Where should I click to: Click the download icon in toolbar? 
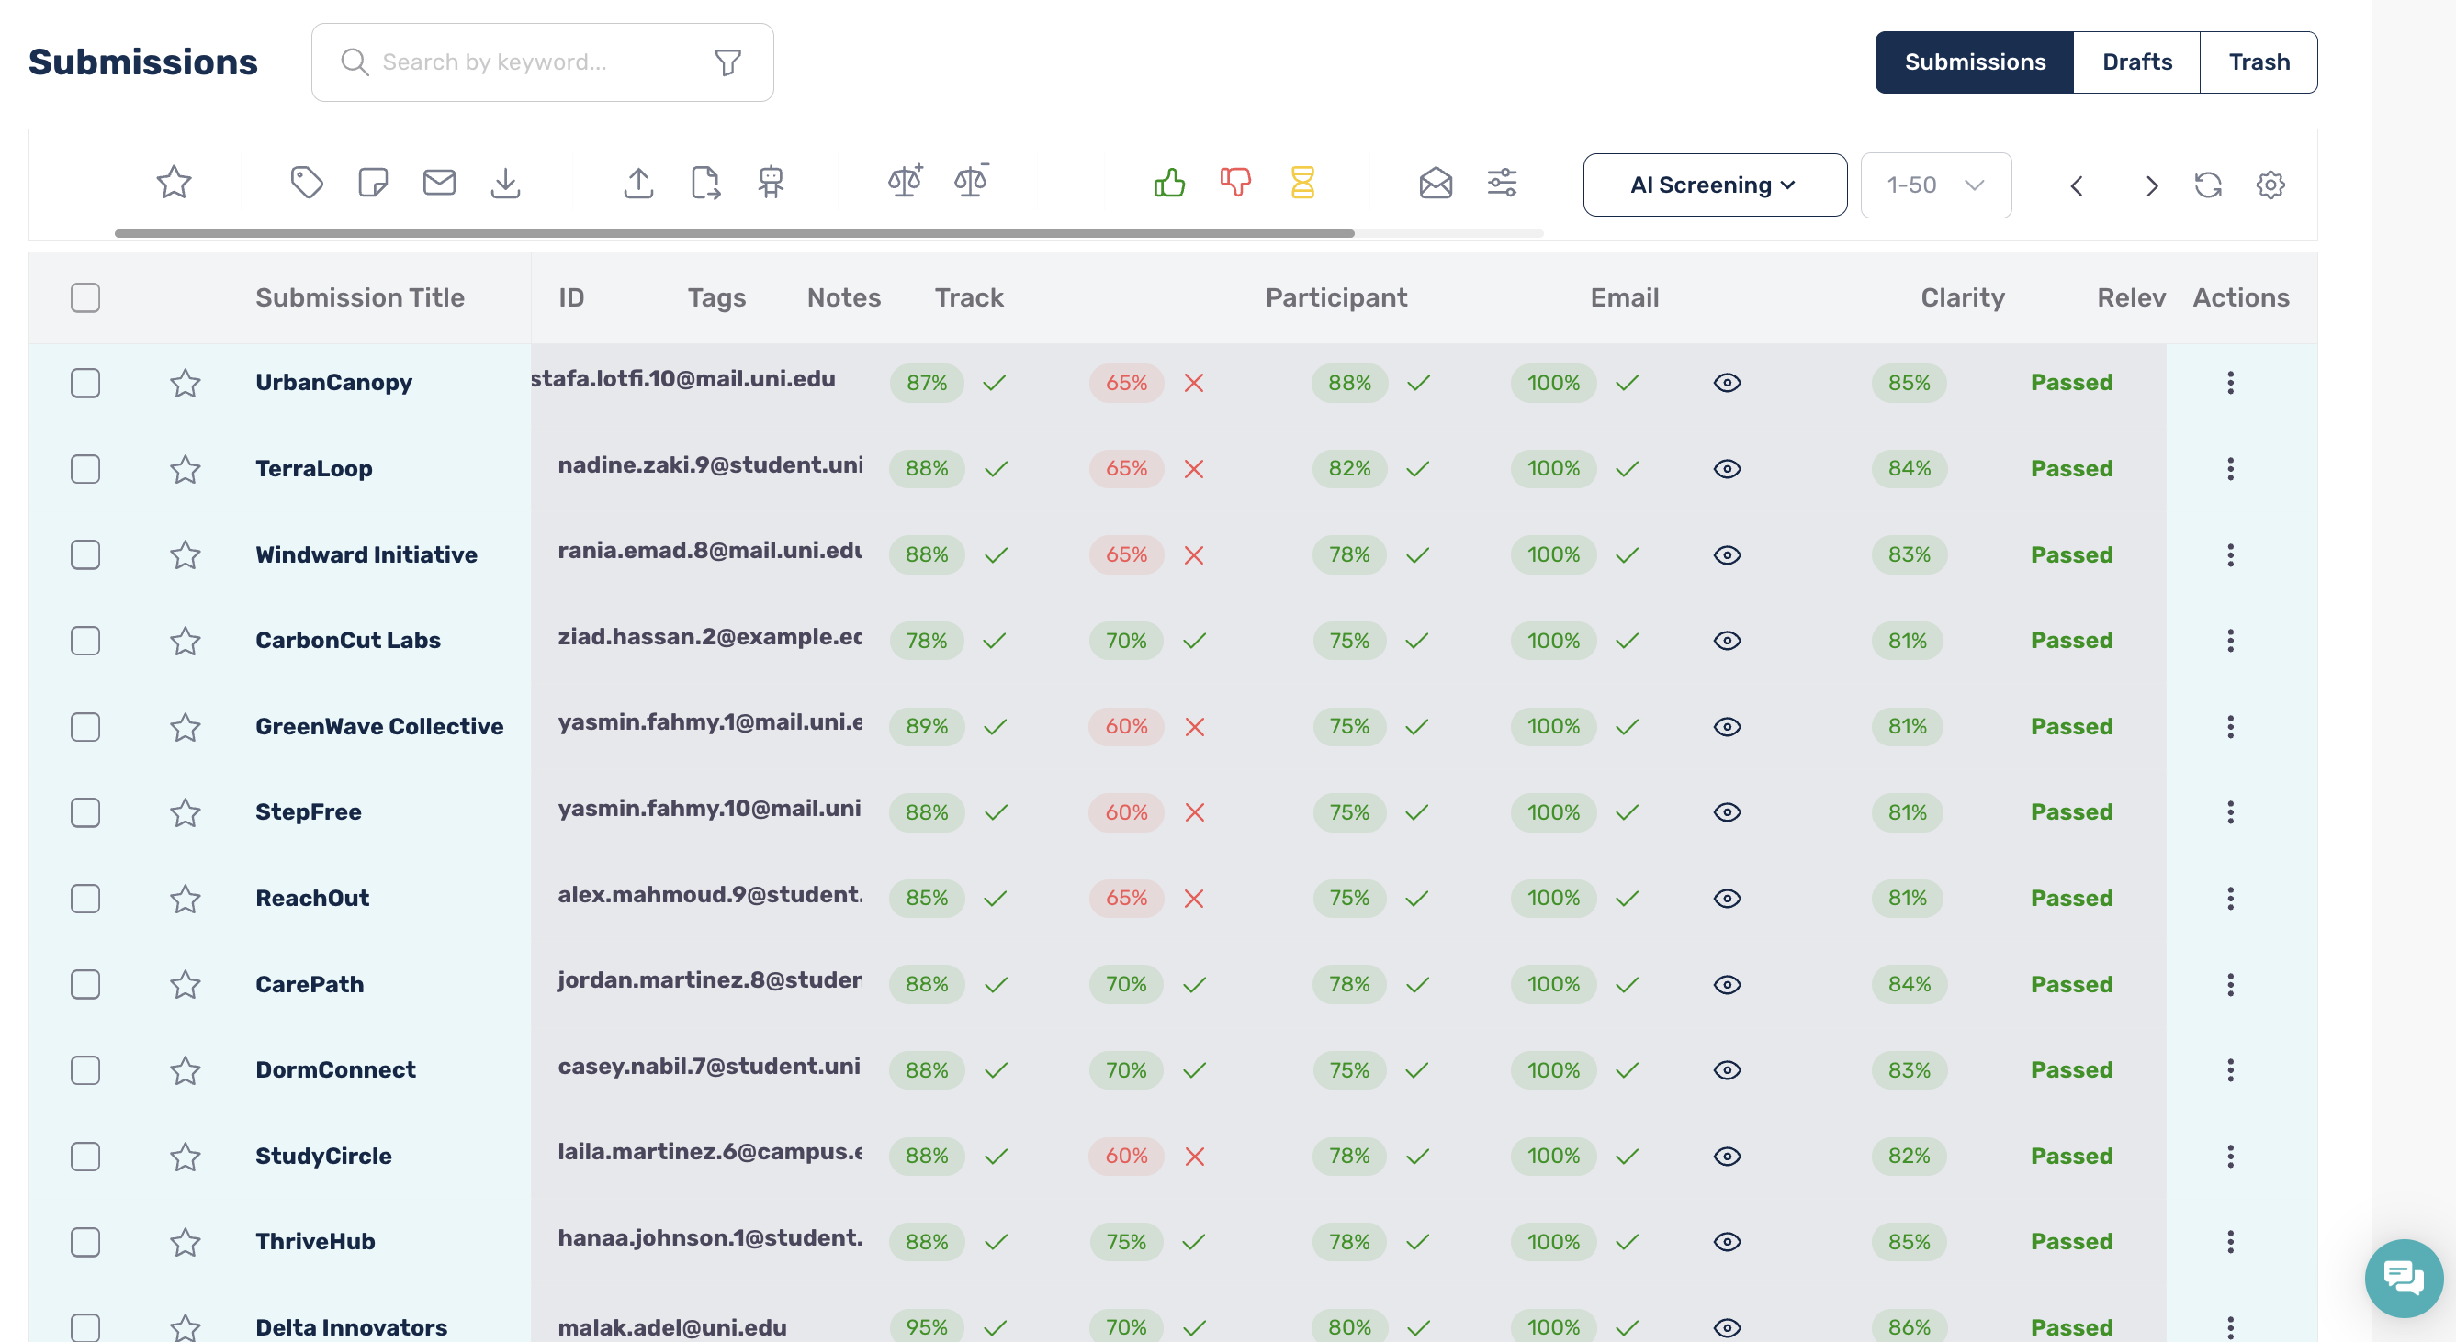505,182
